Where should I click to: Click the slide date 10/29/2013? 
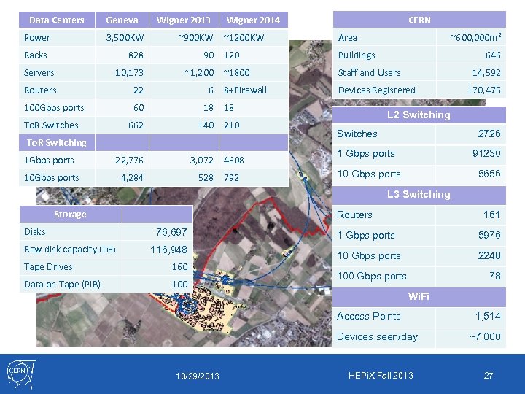click(x=198, y=376)
